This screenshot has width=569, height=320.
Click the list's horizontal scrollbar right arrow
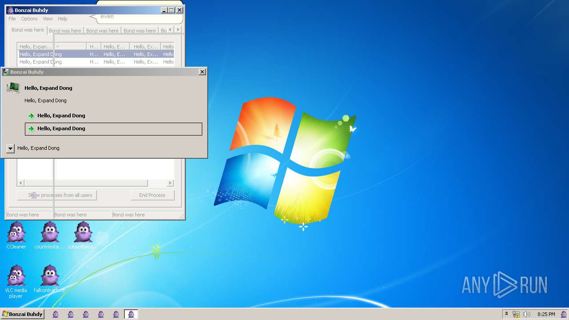[x=170, y=183]
